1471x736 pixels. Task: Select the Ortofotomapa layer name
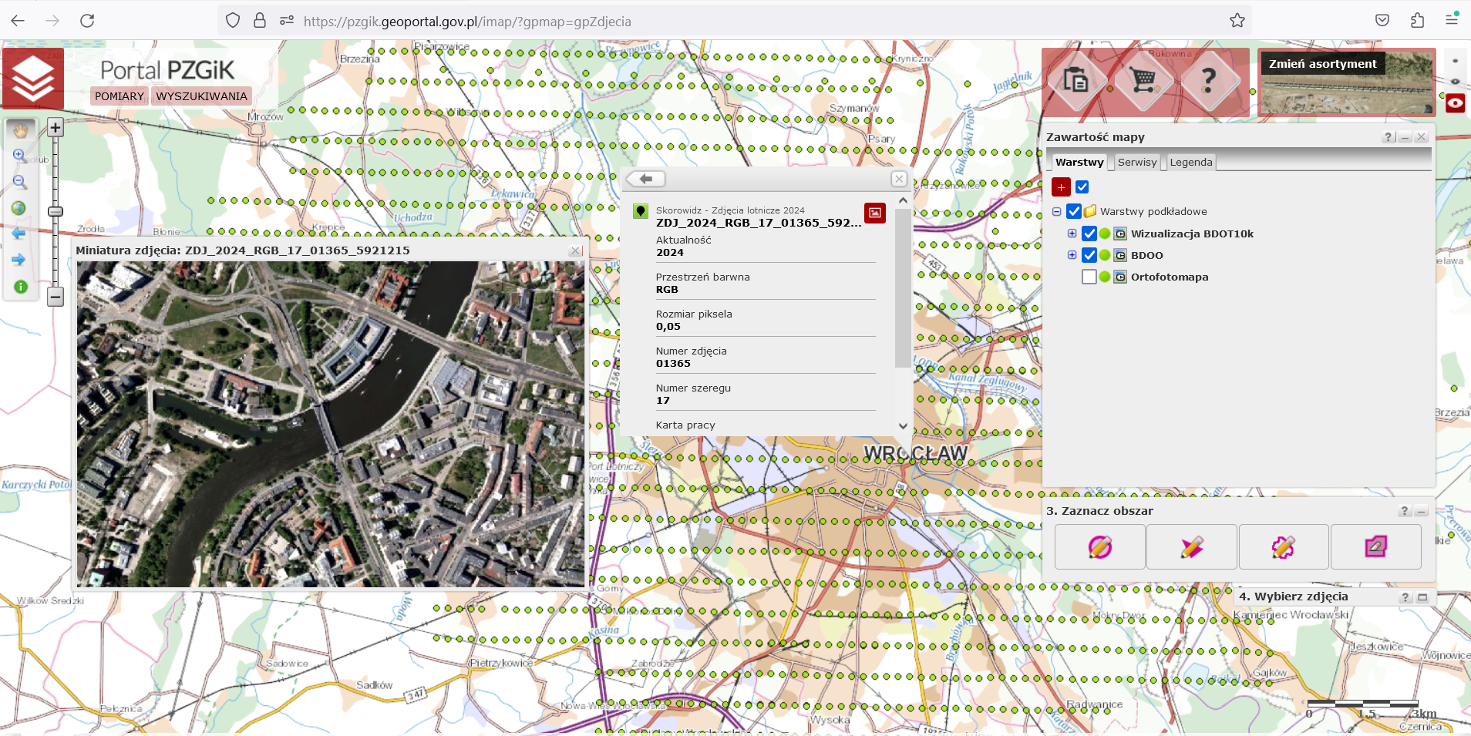coord(1170,277)
